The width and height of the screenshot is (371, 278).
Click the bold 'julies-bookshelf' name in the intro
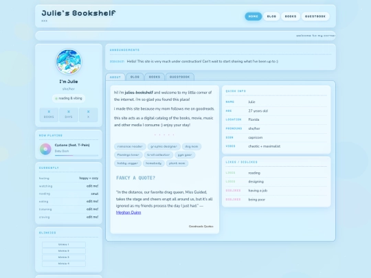click(139, 93)
